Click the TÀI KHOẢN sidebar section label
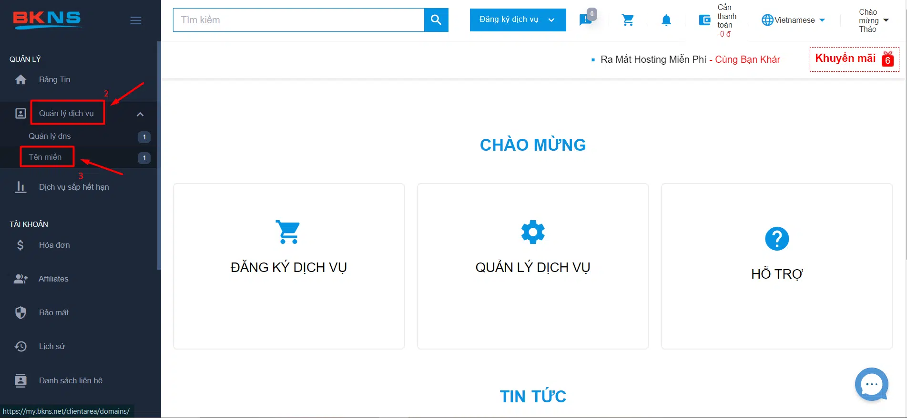Viewport: 907px width, 418px height. coord(29,224)
